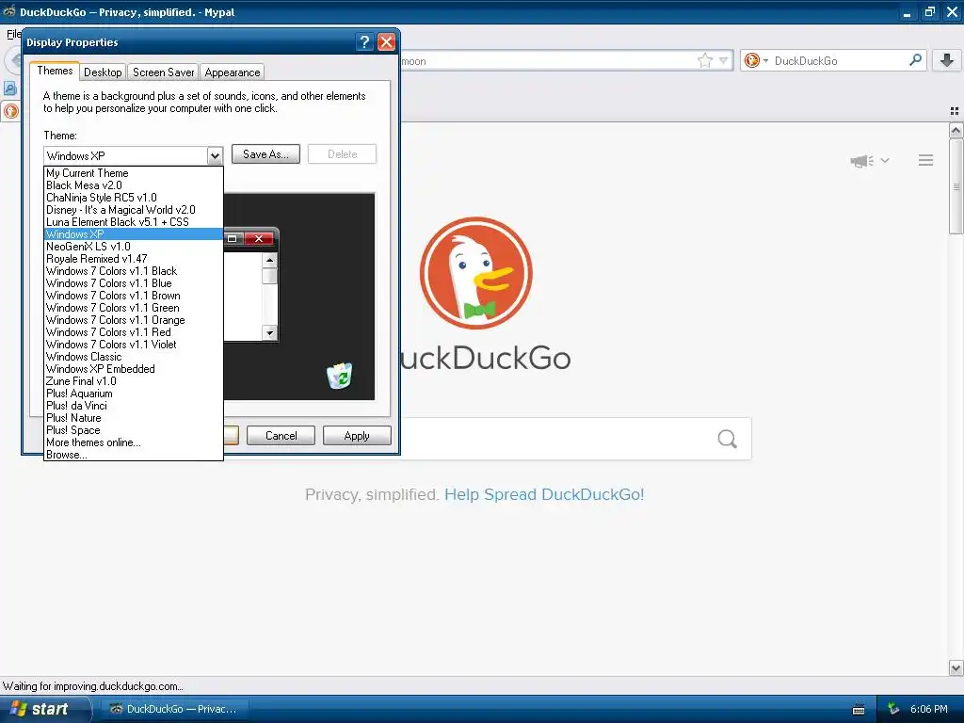Open the downloads arrow button in Mypal toolbar

947,60
